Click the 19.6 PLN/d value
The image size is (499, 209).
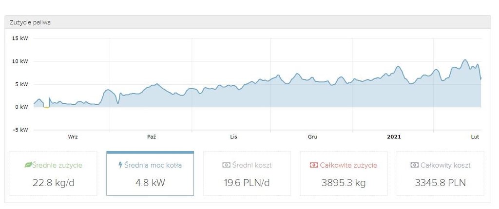click(247, 183)
